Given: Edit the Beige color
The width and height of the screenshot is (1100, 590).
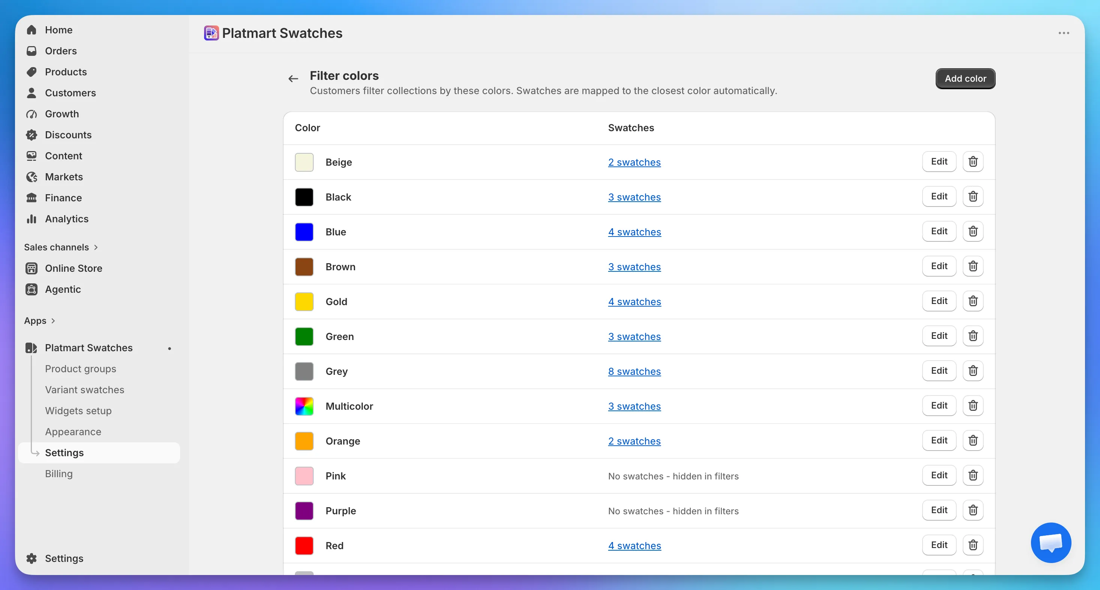Looking at the screenshot, I should click(x=939, y=162).
